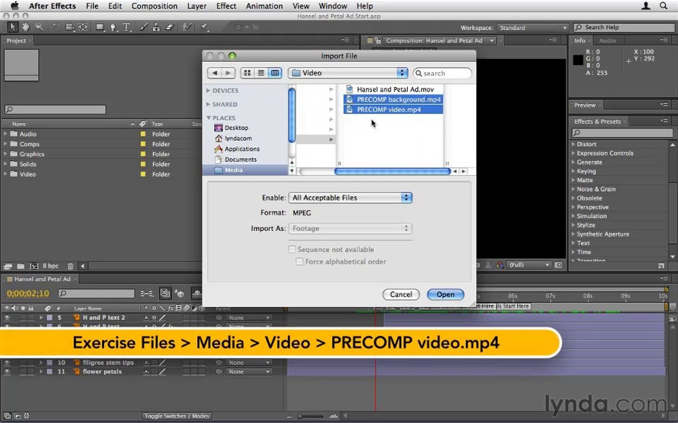Open the Animation menu
The width and height of the screenshot is (678, 423).
(264, 6)
